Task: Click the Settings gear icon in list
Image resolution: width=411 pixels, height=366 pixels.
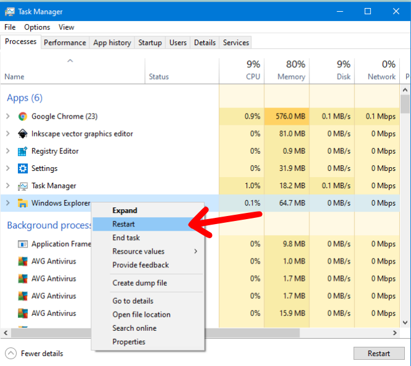Action: [23, 168]
